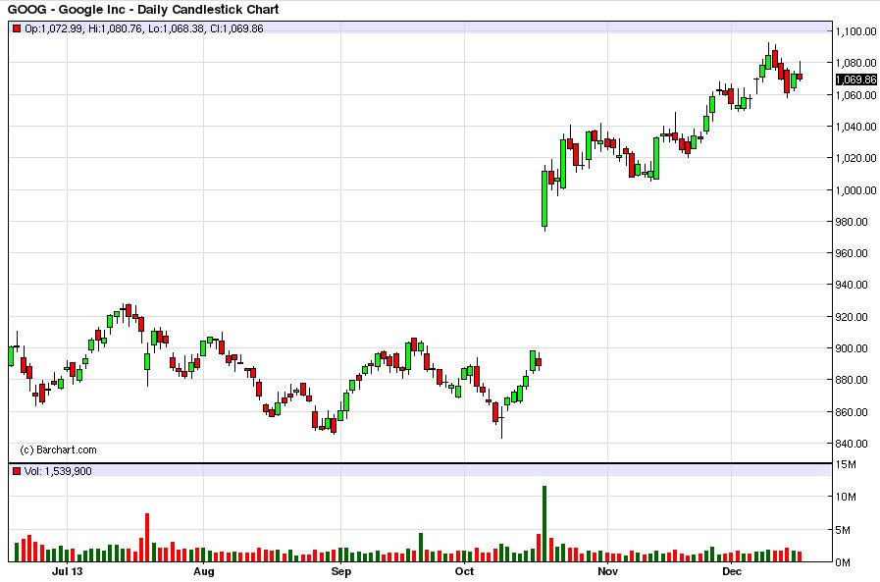Click the 'Aug' date axis label

pyautogui.click(x=204, y=572)
